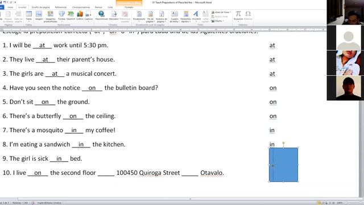This screenshot has height=205, width=364.
Task: Click the answer 'on' beside sentence 5
Action: (273, 102)
